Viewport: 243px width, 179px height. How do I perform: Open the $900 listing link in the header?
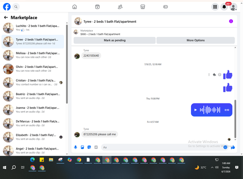(100, 34)
